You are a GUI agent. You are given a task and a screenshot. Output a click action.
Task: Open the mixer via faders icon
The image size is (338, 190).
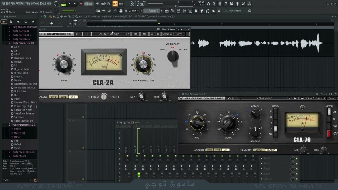tap(184, 11)
